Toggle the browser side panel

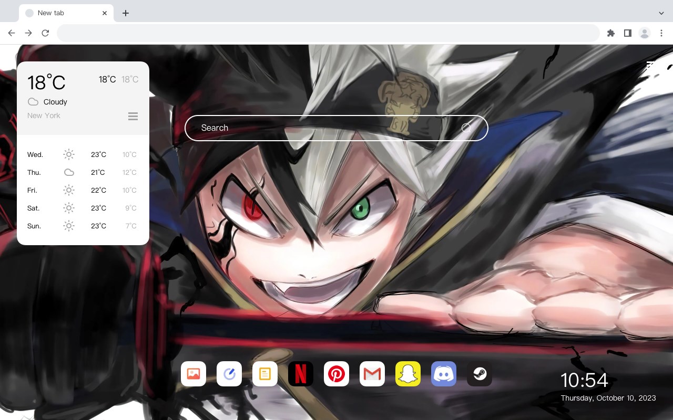[x=627, y=33]
